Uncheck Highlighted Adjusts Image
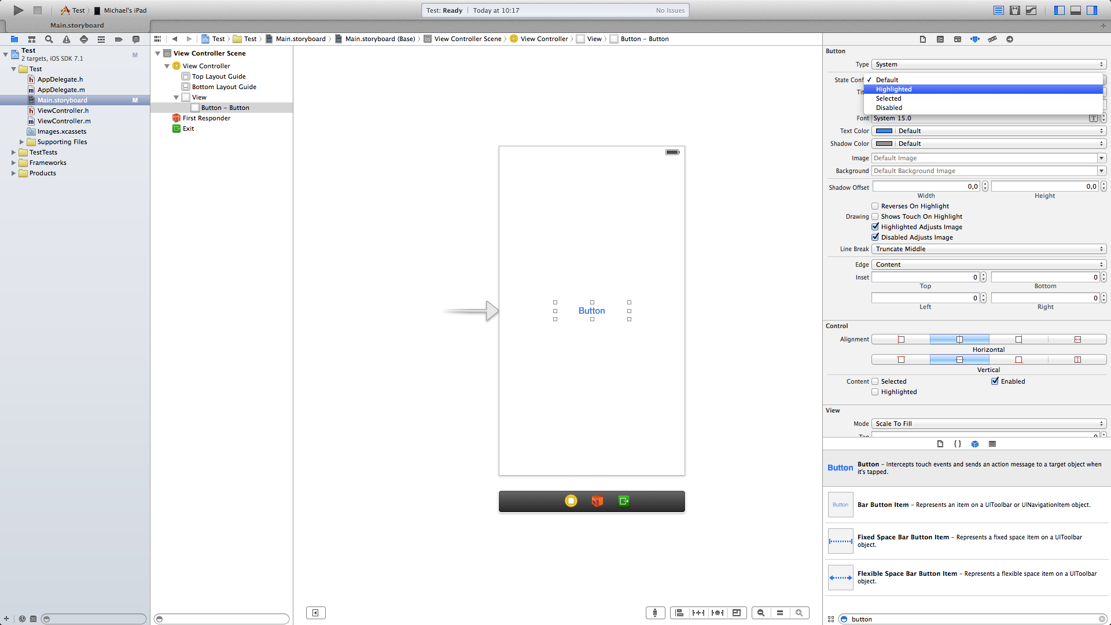Screen dimensions: 1111x625 click(x=875, y=227)
